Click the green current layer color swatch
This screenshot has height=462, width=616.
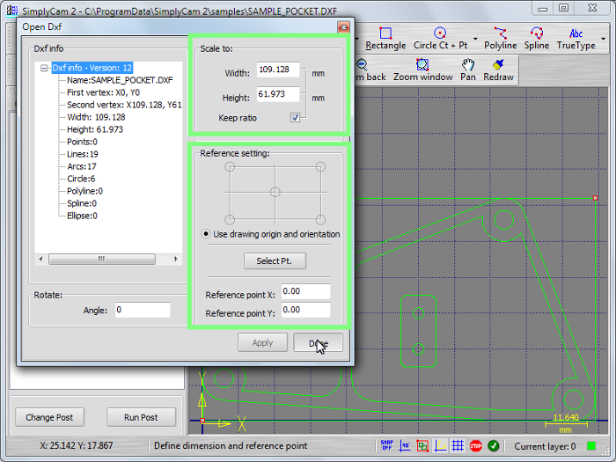pos(591,446)
